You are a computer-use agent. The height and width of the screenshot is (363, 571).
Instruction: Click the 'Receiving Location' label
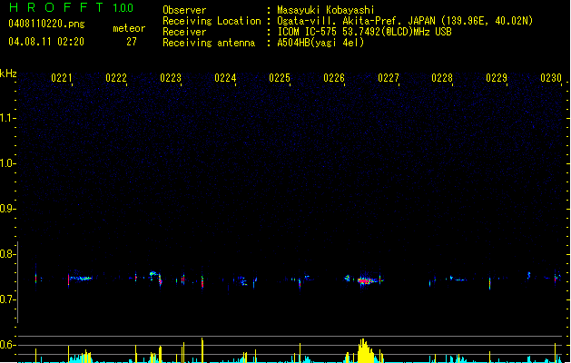[212, 21]
